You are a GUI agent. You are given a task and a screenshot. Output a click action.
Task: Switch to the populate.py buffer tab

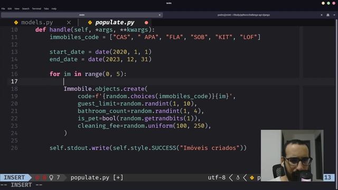(115, 22)
